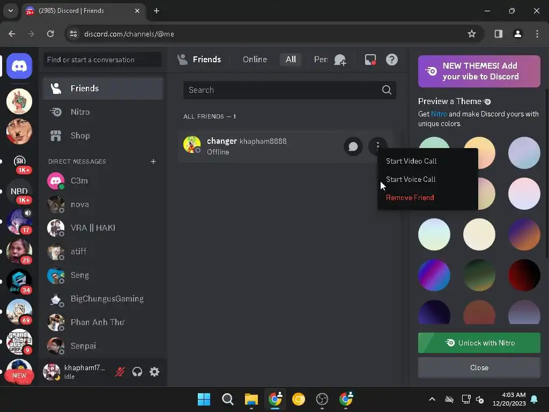Create DM with plus icon
549x412 pixels.
(x=153, y=161)
